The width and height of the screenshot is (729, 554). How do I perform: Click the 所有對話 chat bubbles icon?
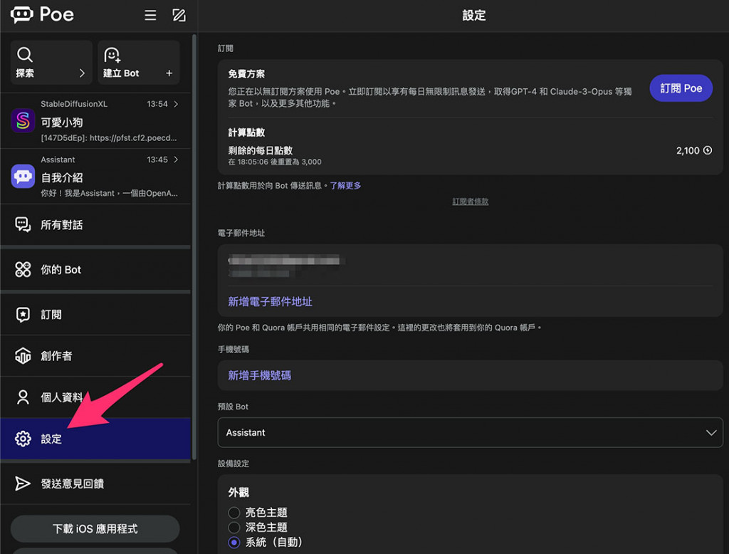[23, 225]
